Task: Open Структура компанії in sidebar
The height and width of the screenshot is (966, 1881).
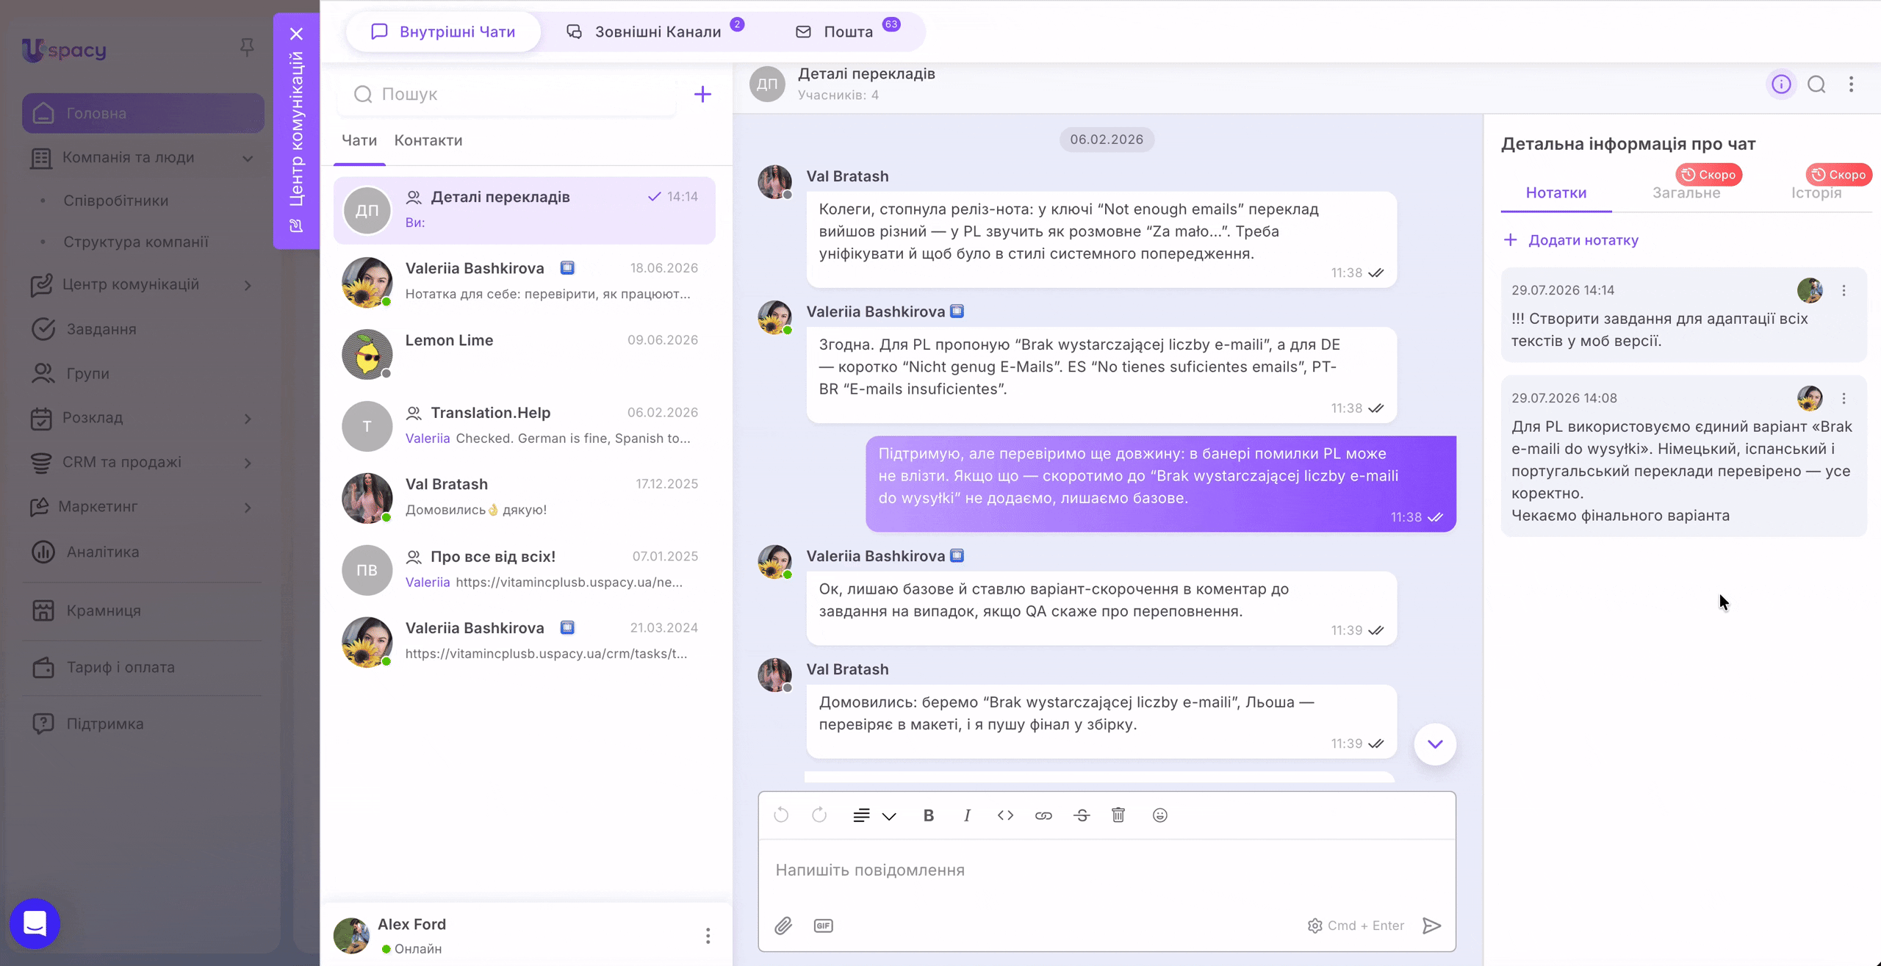Action: coord(136,242)
